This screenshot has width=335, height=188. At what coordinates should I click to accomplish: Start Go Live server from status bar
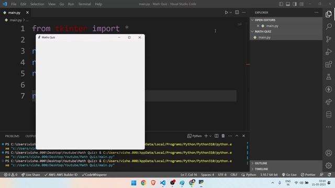pos(289,175)
